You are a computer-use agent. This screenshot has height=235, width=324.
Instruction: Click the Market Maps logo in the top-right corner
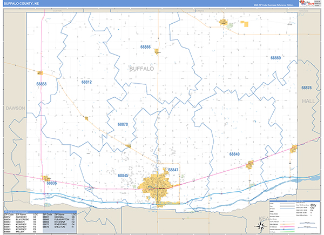[307, 3]
